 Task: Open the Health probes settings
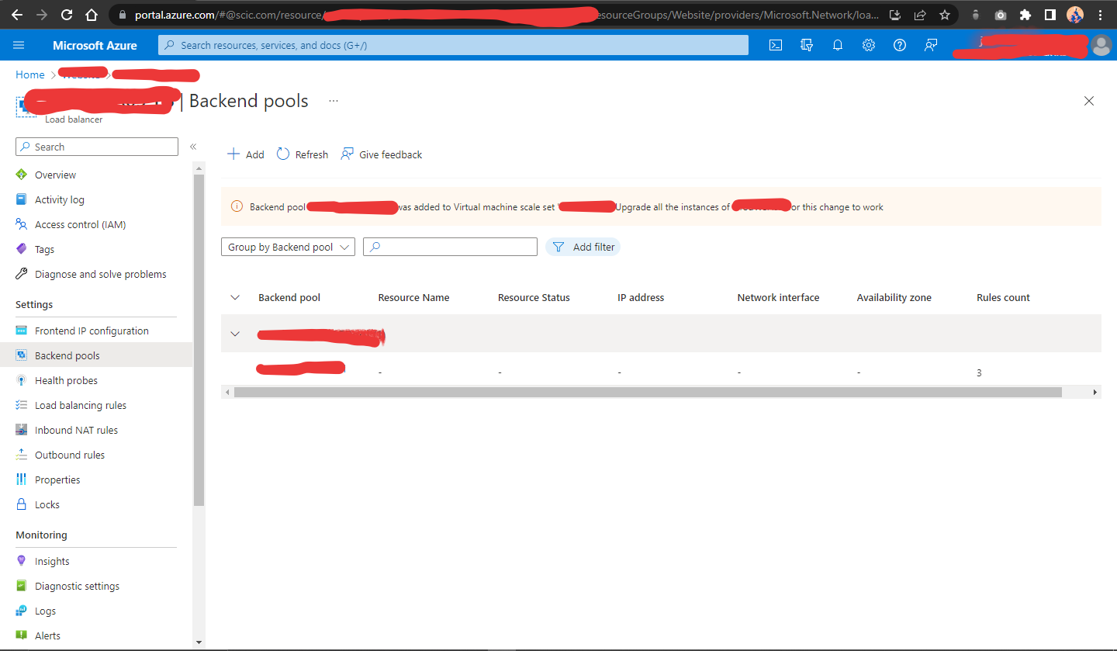[x=65, y=379]
